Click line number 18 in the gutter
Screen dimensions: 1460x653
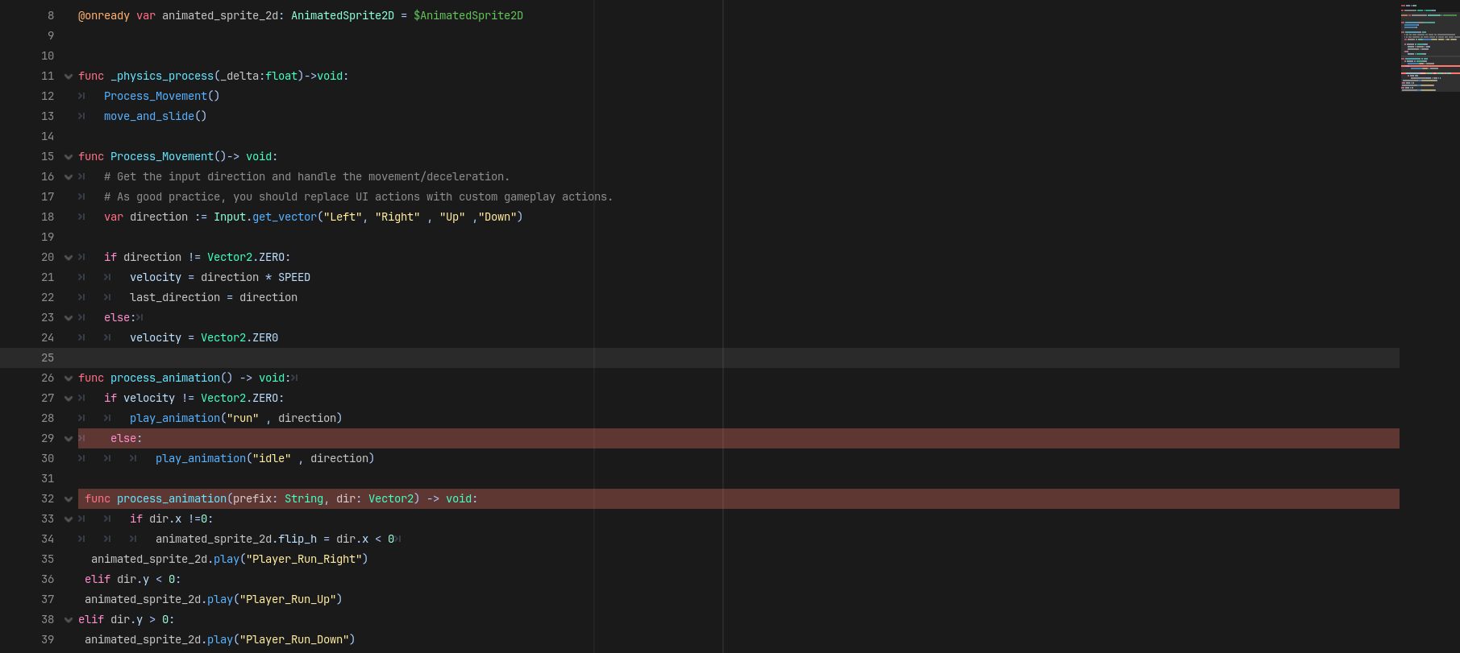[x=48, y=217]
